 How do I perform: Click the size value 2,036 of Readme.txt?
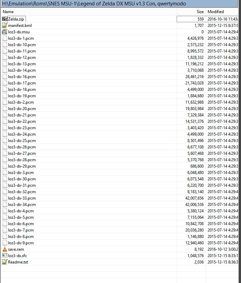click(199, 262)
